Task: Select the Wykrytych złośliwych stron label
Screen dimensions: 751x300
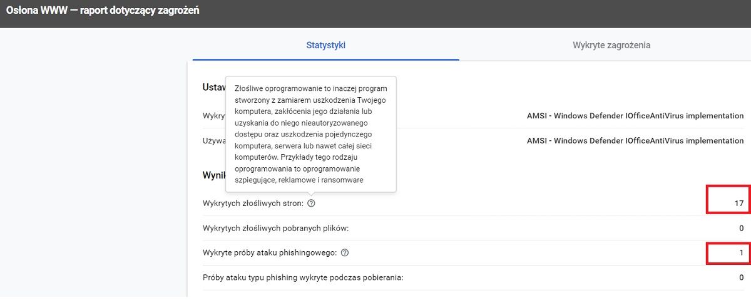Action: click(253, 203)
